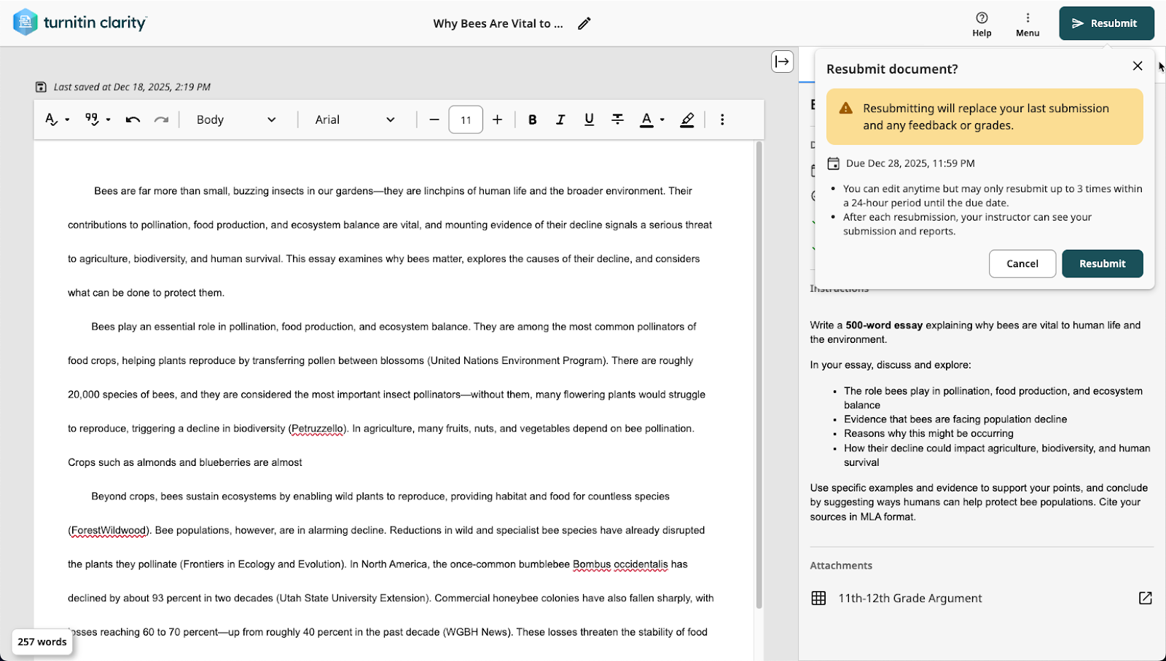Click the font size input field

[x=466, y=119]
